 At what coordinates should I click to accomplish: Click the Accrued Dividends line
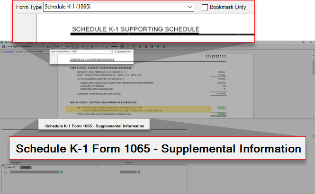(x=92, y=86)
